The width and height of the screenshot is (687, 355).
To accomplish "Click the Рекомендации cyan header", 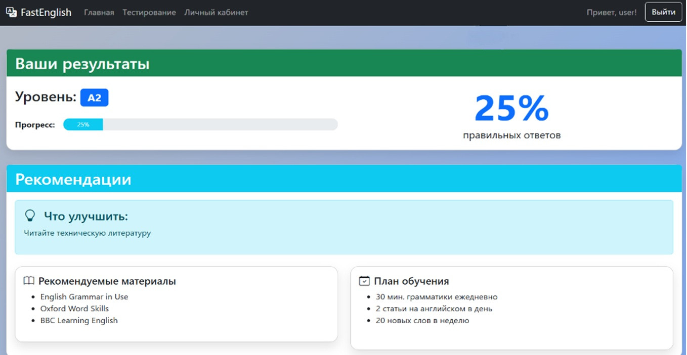I will point(73,180).
